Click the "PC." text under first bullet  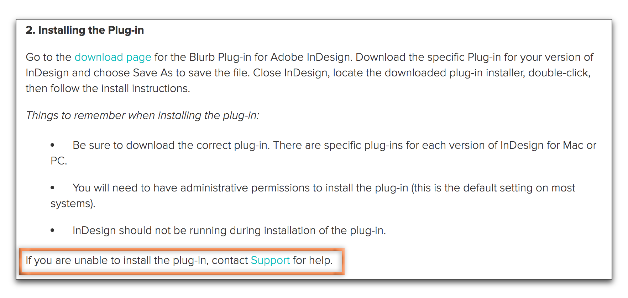(59, 161)
